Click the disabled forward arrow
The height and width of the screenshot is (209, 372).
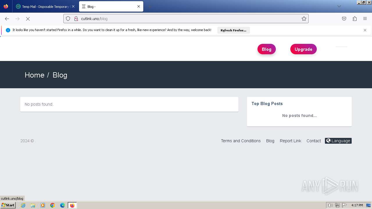17,19
